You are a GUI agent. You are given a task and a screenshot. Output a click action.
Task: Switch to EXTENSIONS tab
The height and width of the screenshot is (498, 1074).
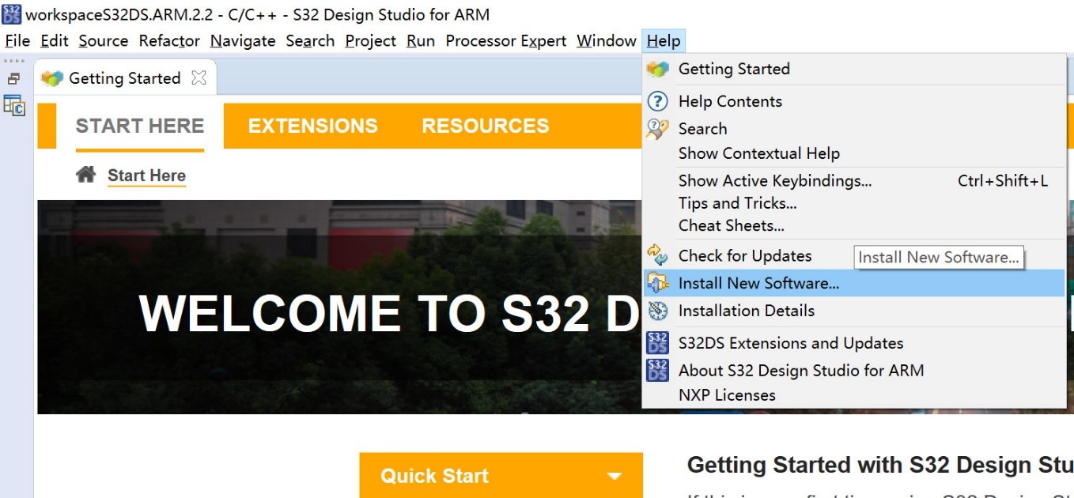pyautogui.click(x=313, y=126)
